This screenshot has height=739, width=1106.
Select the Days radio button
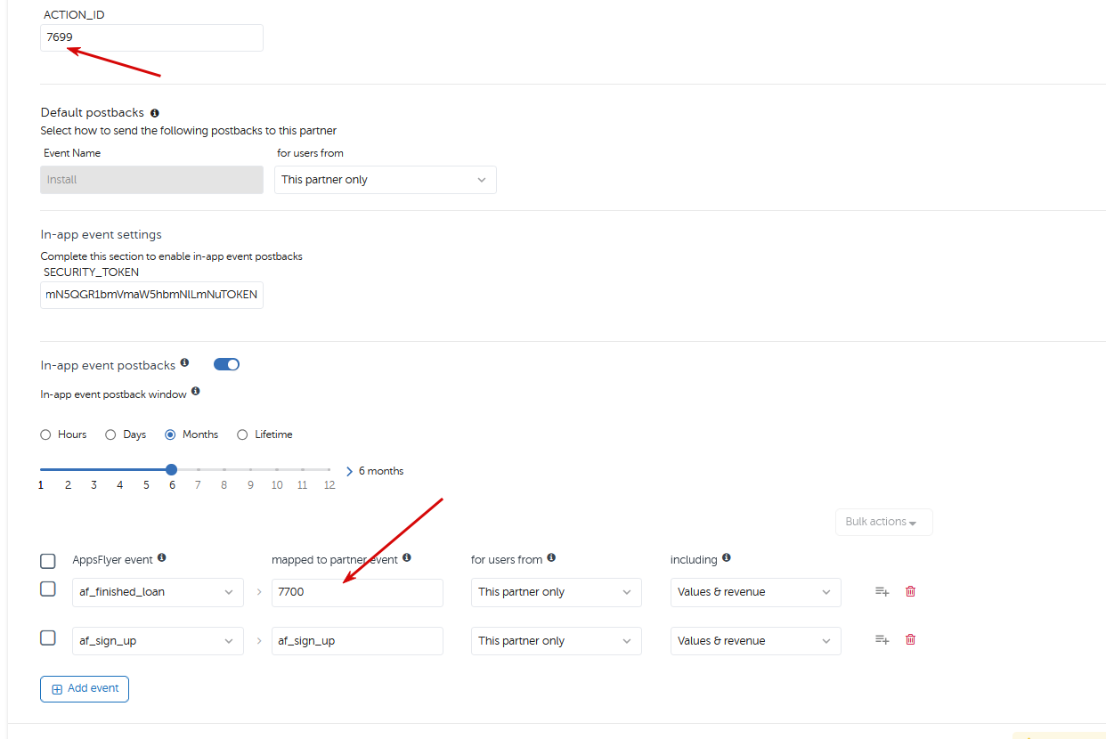click(110, 434)
